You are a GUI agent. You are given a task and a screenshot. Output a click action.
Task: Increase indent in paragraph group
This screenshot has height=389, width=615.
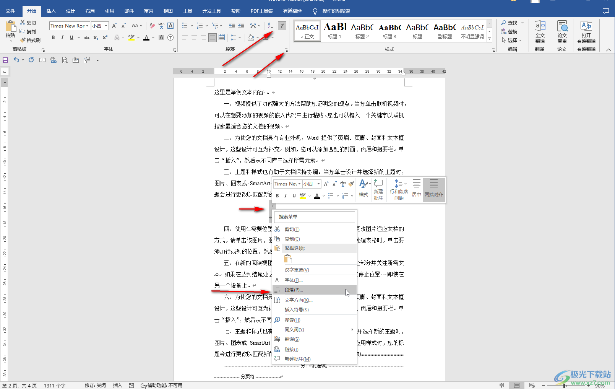click(241, 26)
